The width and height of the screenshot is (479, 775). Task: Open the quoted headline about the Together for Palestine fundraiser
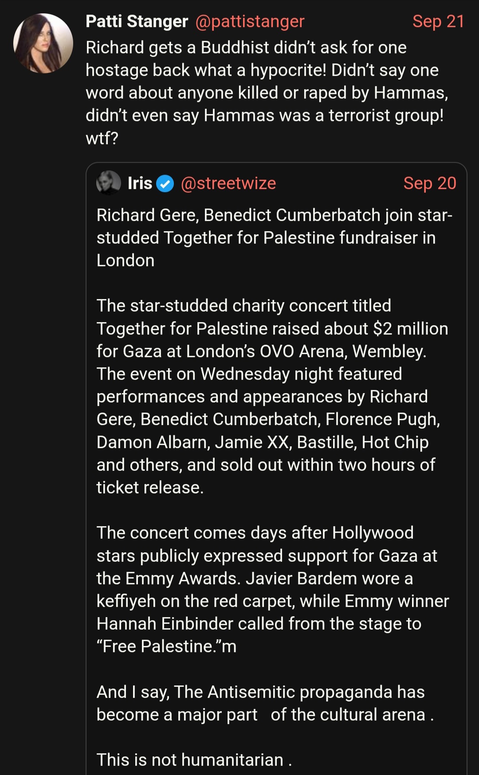[275, 238]
